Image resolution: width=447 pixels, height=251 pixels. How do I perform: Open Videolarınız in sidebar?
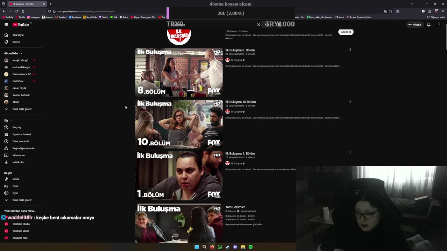tap(19, 155)
